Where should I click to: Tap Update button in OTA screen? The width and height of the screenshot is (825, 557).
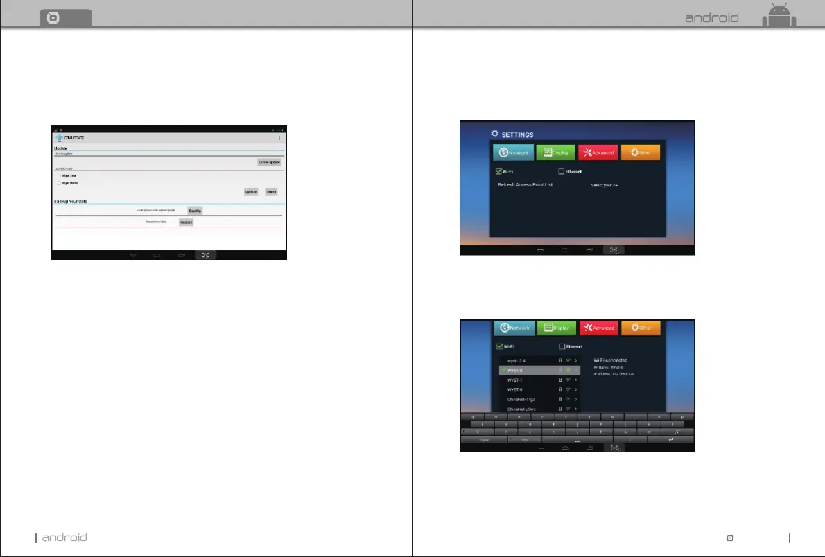tap(251, 191)
